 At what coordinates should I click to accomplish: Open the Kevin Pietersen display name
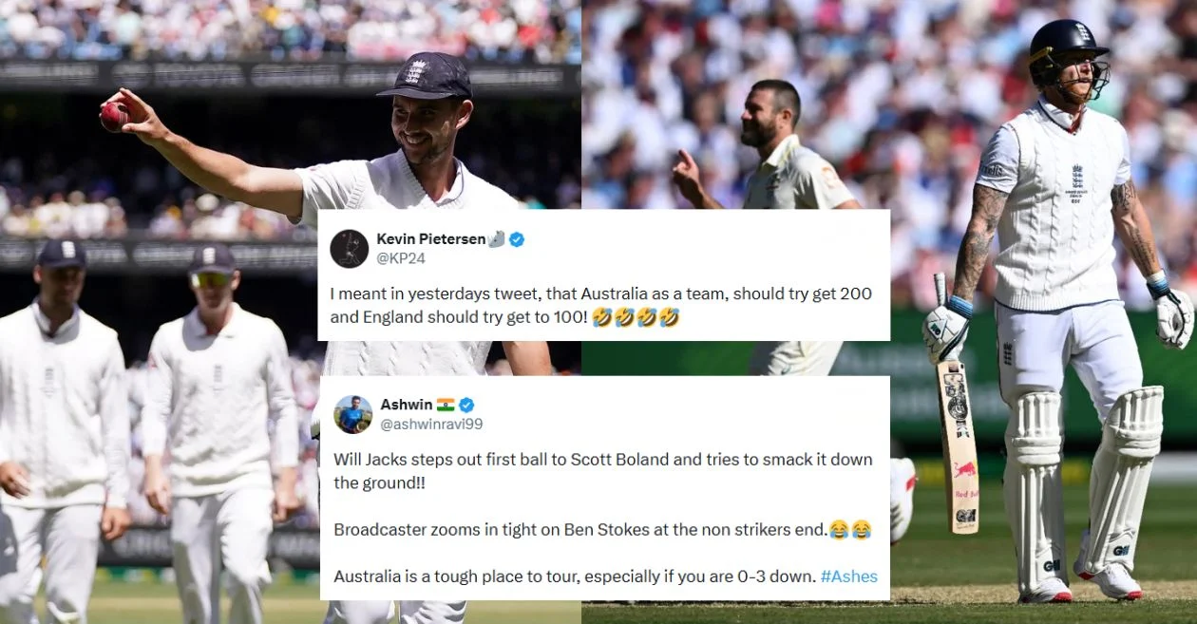pyautogui.click(x=430, y=239)
